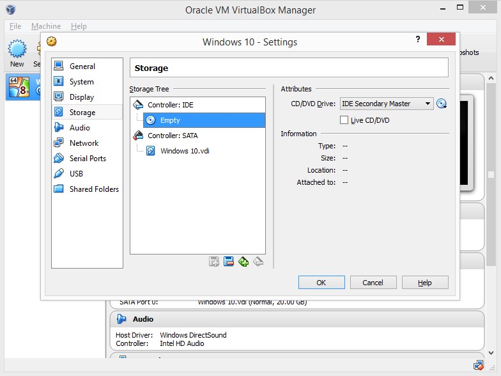
Task: Select the Empty optical drive entry
Action: pyautogui.click(x=204, y=120)
